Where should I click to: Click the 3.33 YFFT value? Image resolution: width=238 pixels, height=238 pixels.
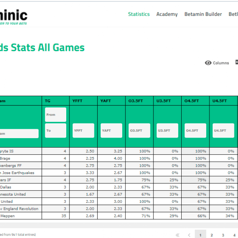coord(90,173)
